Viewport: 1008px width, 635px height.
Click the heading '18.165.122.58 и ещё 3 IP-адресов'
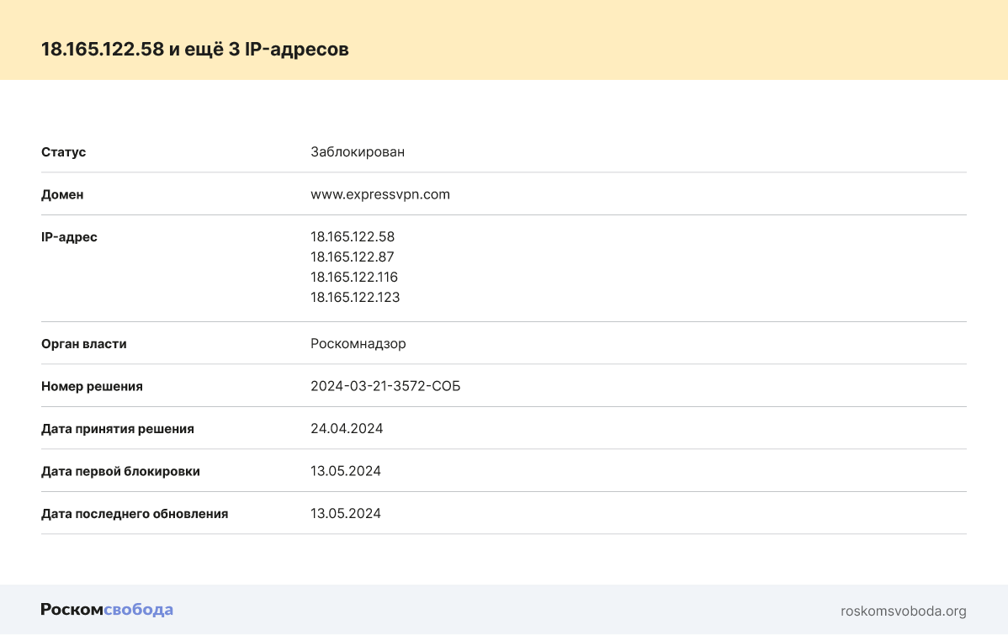(x=195, y=49)
